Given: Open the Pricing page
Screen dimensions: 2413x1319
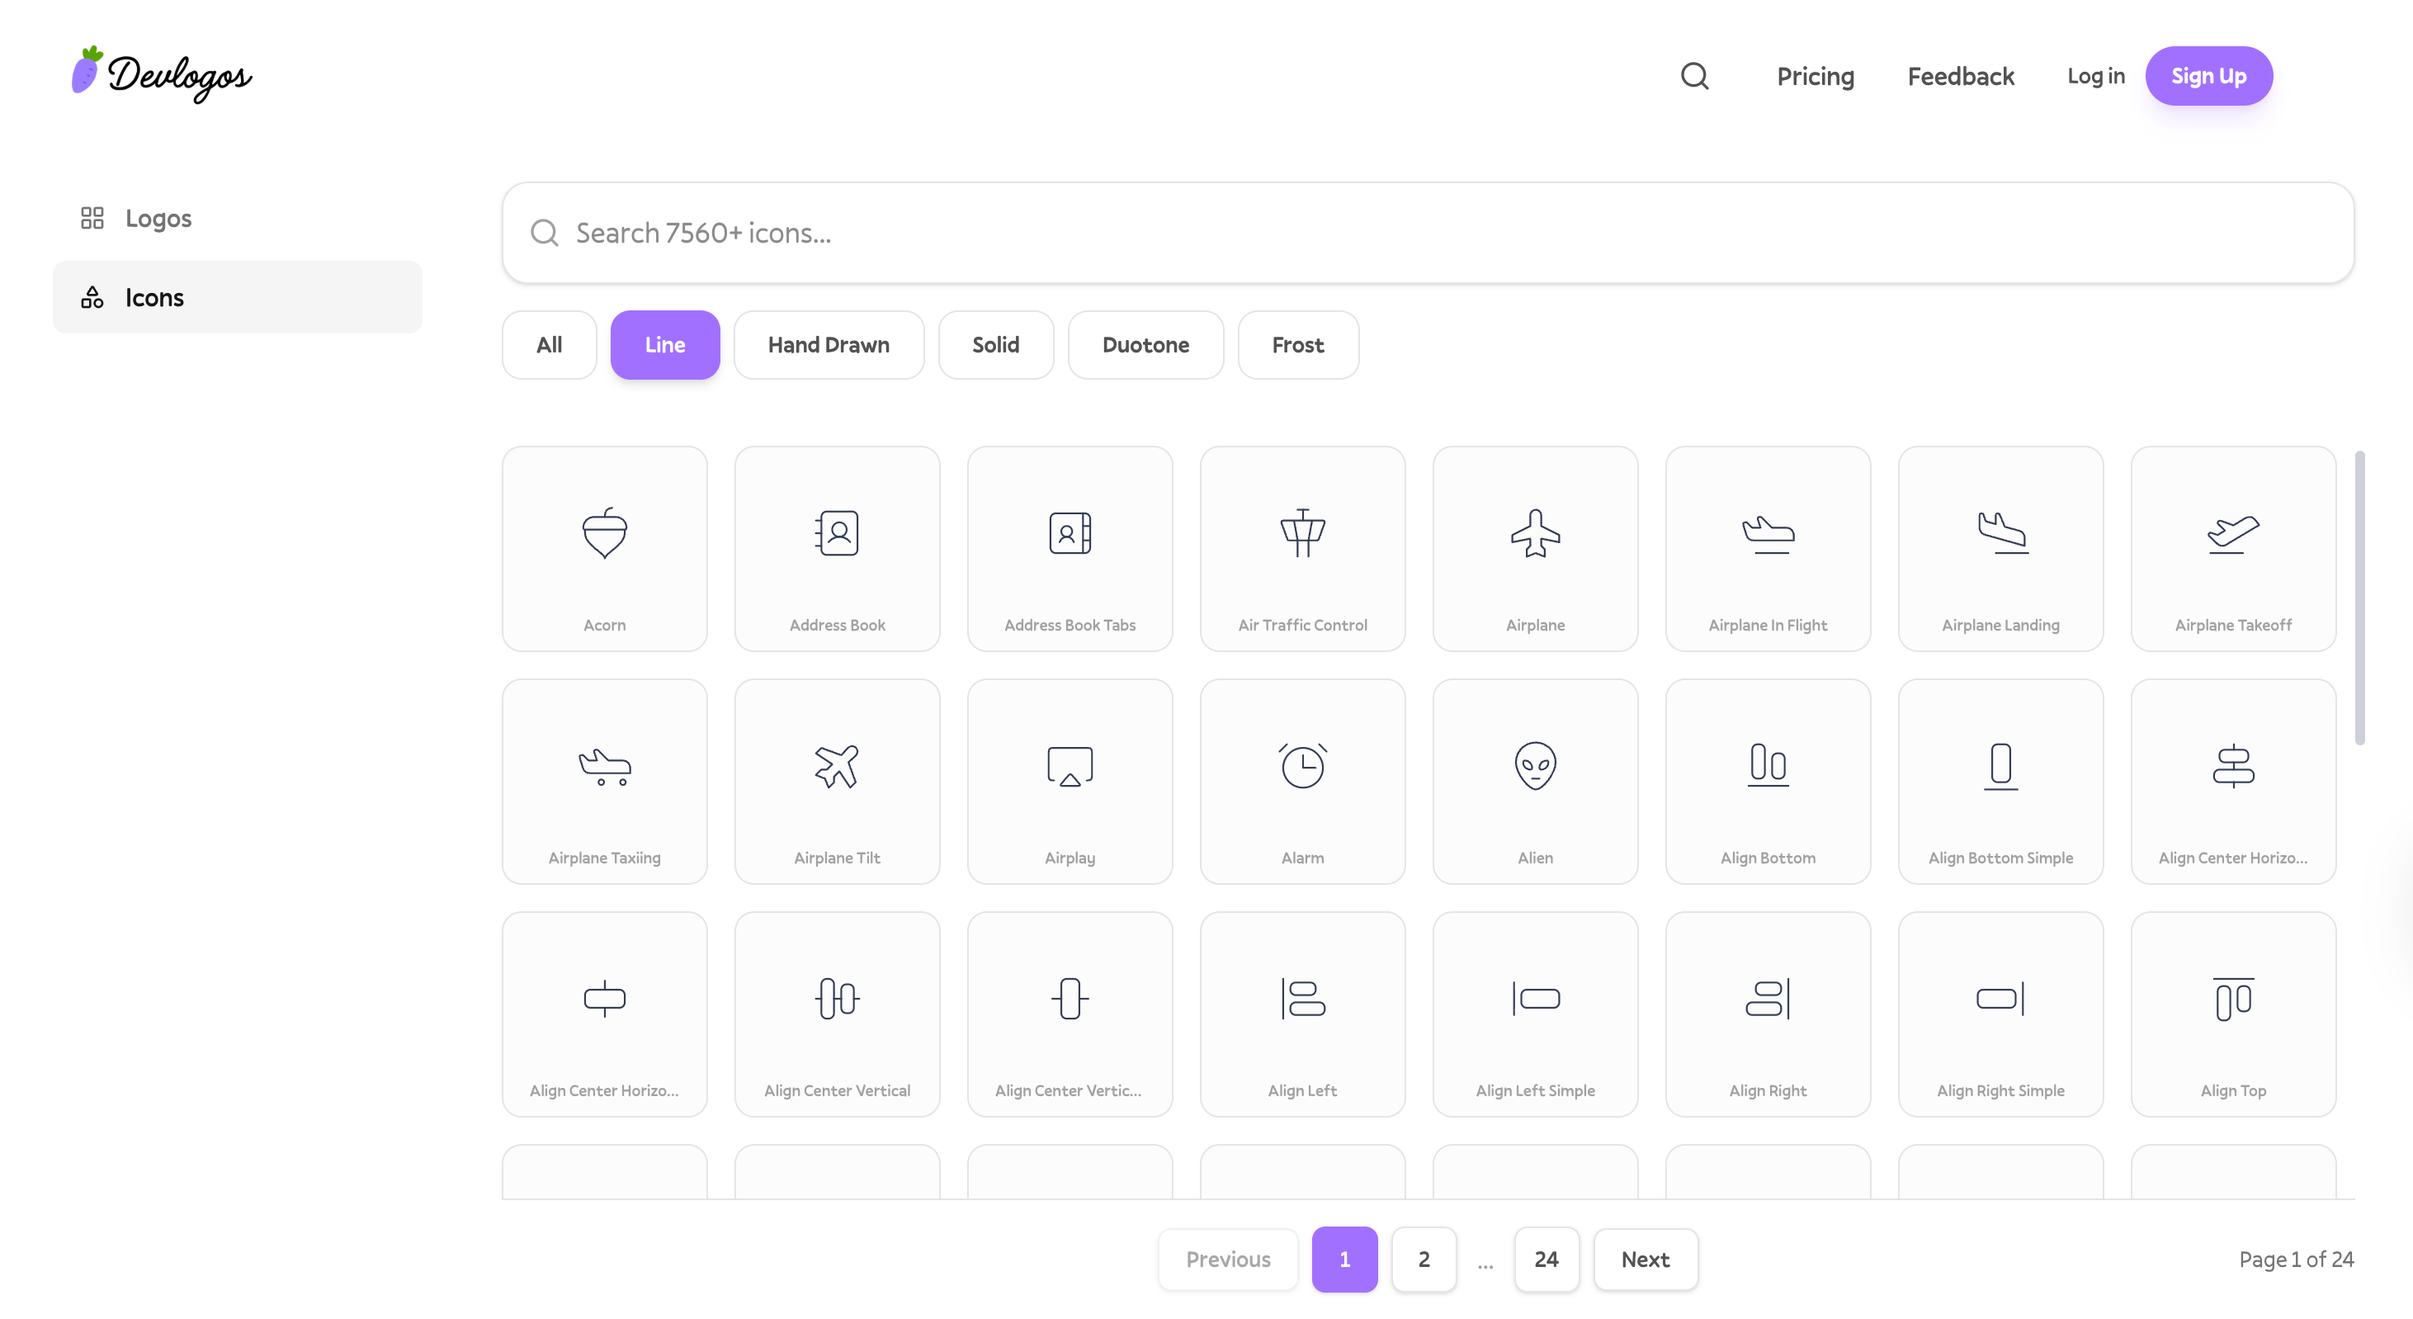Looking at the screenshot, I should (x=1815, y=76).
